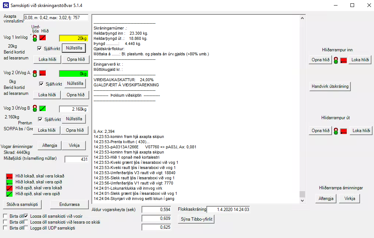Click the Hliðarrampur inn traffic light icon
This screenshot has width=374, height=238.
(x=336, y=60)
